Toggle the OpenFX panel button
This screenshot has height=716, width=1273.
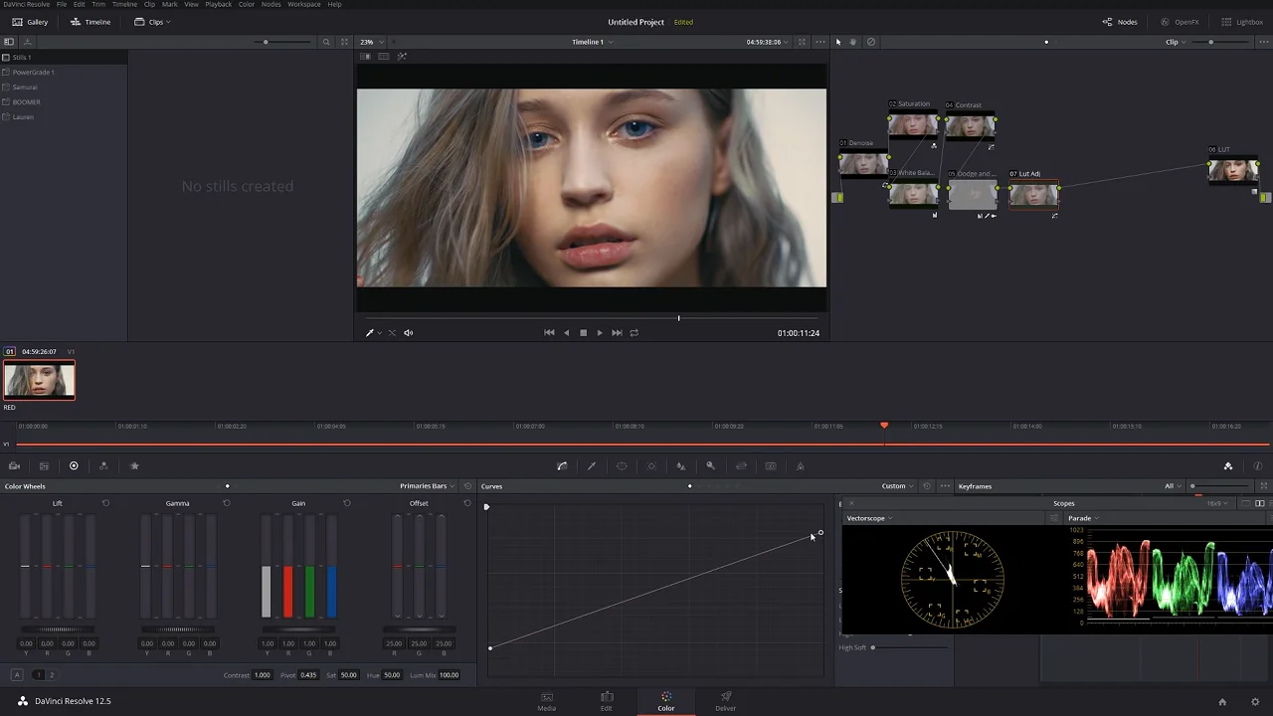point(1181,22)
